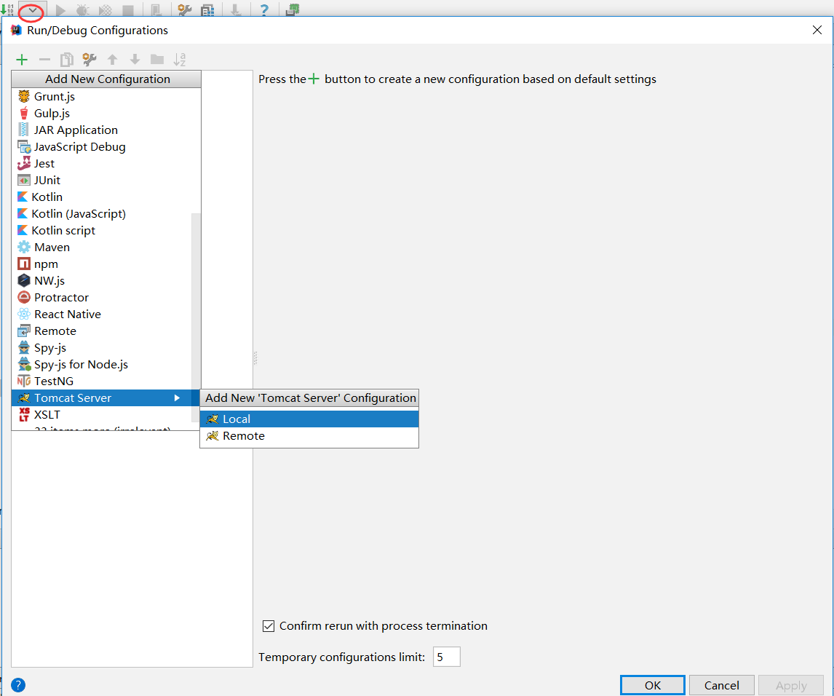The image size is (834, 696).
Task: Click the Temporary configurations limit field
Action: click(446, 657)
